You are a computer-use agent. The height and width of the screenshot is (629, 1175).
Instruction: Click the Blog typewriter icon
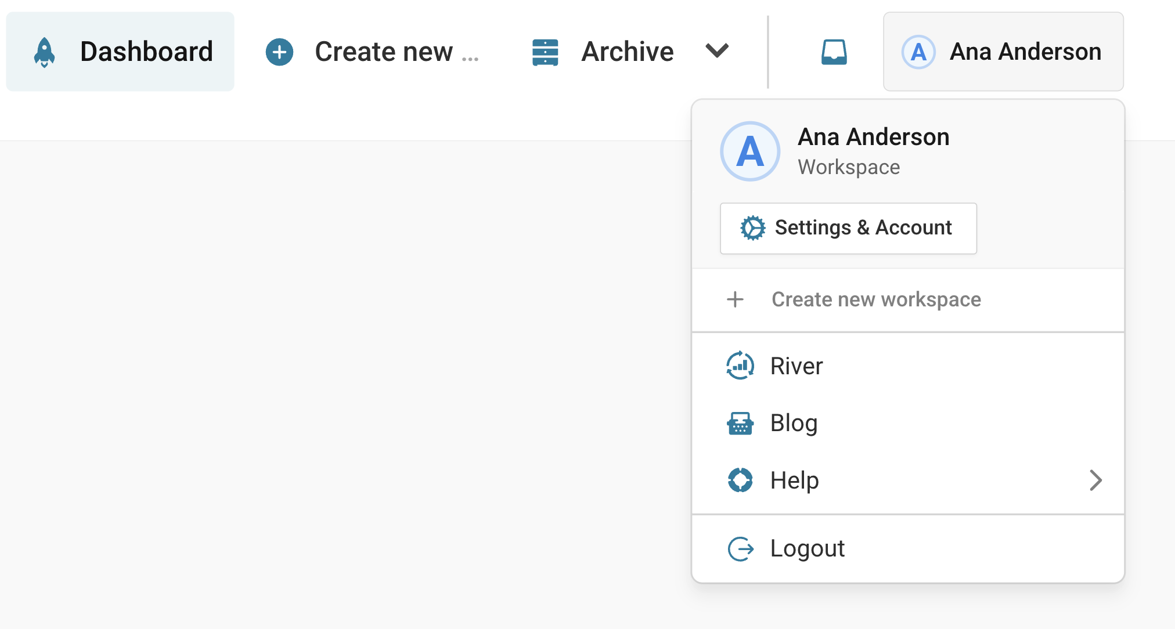[x=740, y=423]
